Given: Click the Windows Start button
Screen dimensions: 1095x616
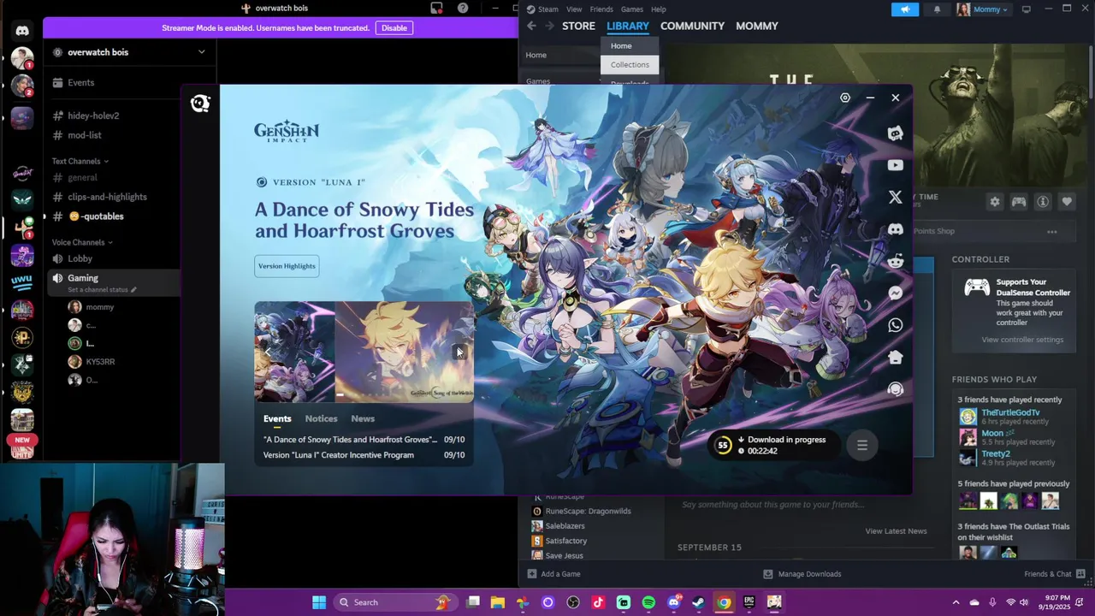Looking at the screenshot, I should [319, 602].
